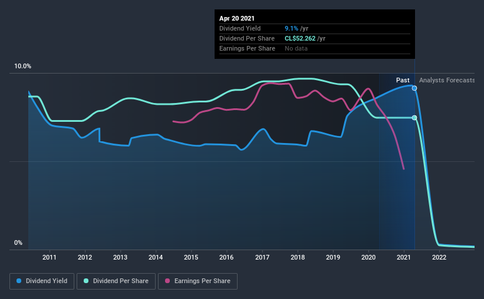The width and height of the screenshot is (484, 299).
Task: Click the blue data point marker at Apr 2021
Action: tap(414, 88)
